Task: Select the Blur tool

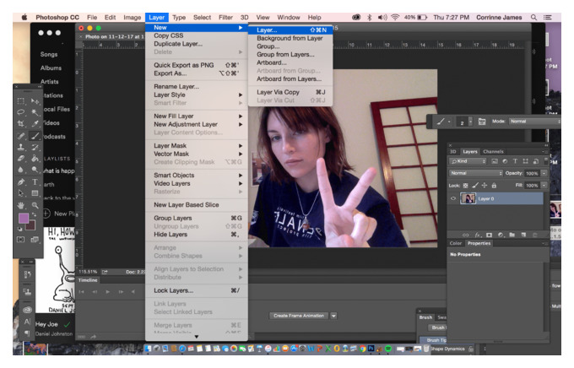Action: click(21, 170)
